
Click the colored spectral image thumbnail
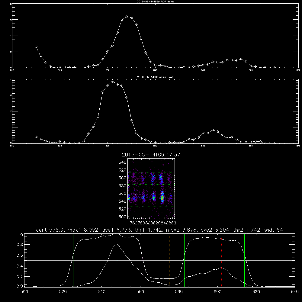151,188
